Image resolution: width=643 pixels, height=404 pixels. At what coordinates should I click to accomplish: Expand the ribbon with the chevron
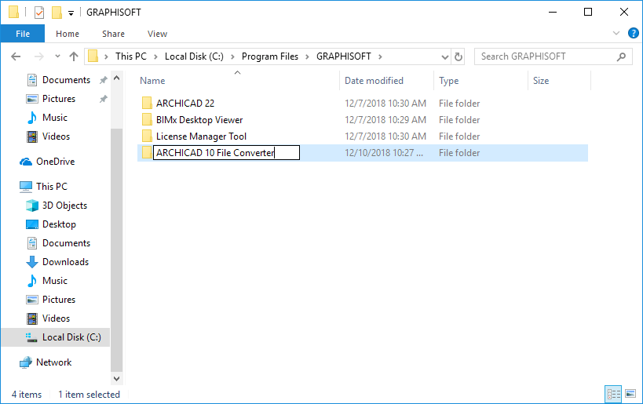tap(616, 33)
